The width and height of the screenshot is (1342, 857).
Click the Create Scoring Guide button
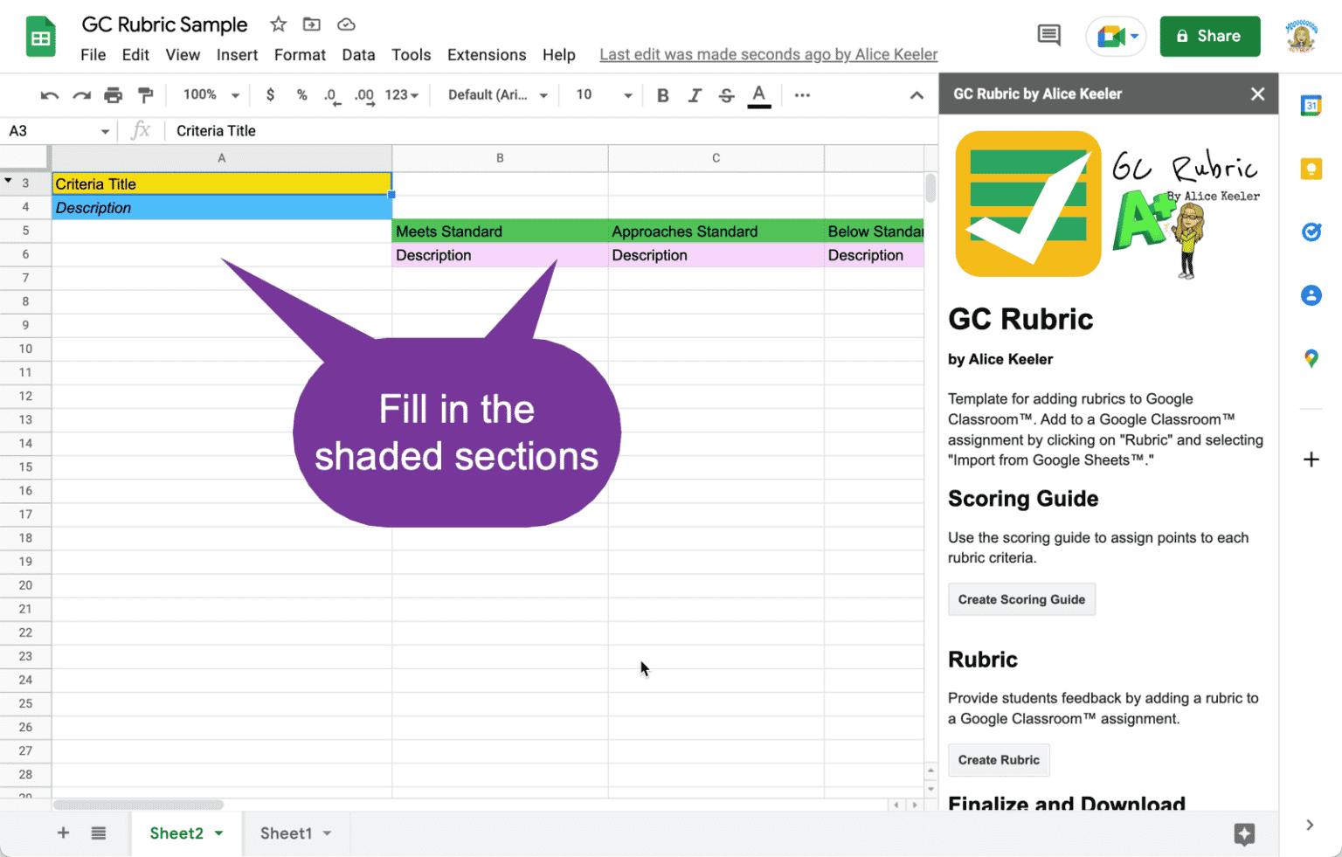(1021, 599)
